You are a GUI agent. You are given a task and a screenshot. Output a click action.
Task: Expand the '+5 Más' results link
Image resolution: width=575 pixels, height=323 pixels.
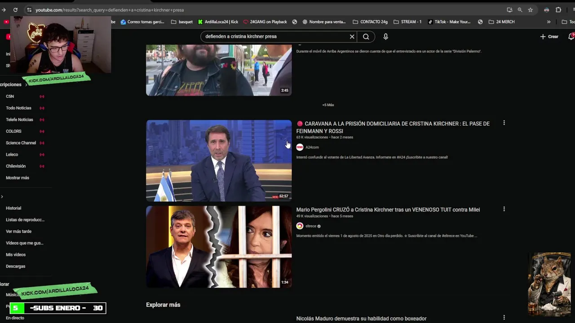[x=328, y=105]
